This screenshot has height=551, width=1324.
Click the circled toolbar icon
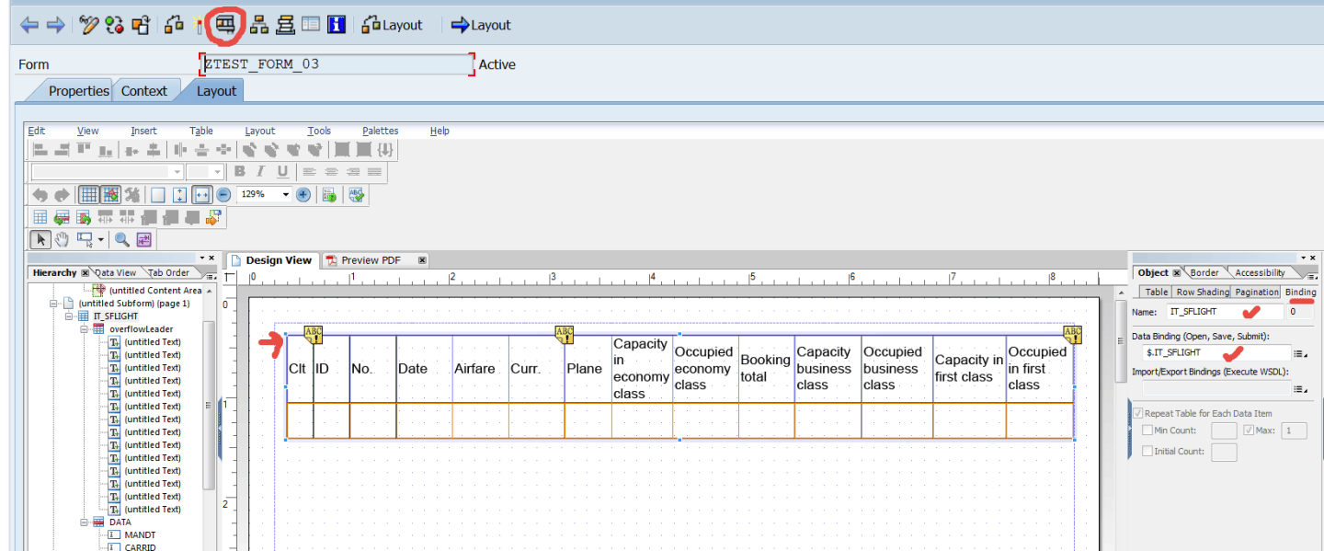point(225,25)
